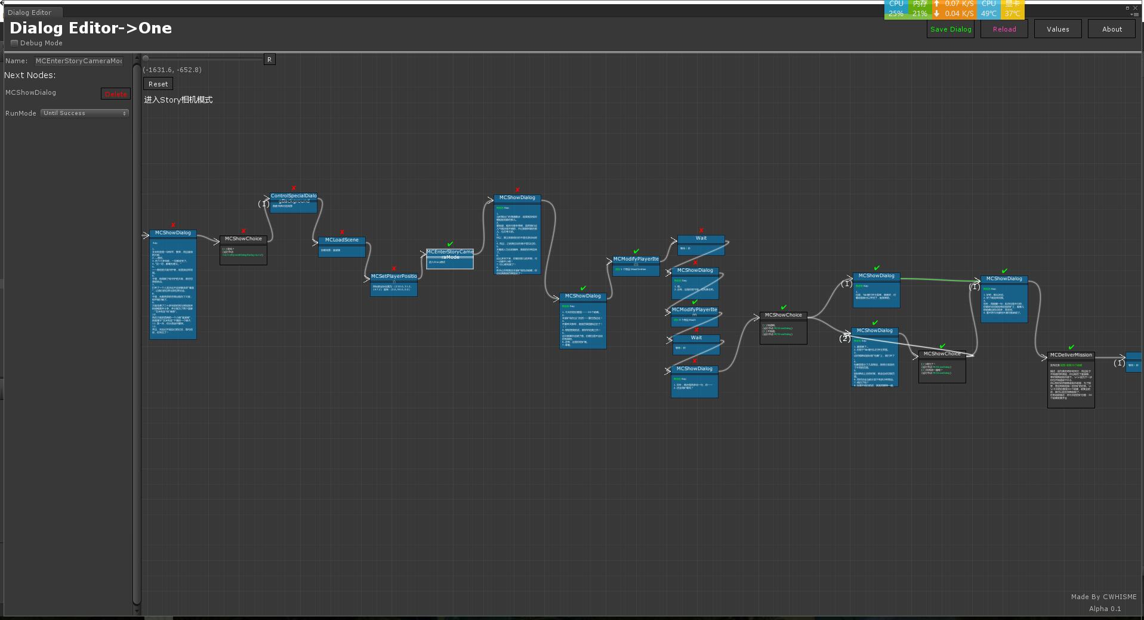Viewport: 1144px width, 620px height.
Task: Click red X above MCSetPlayerPosition node
Action: click(394, 268)
